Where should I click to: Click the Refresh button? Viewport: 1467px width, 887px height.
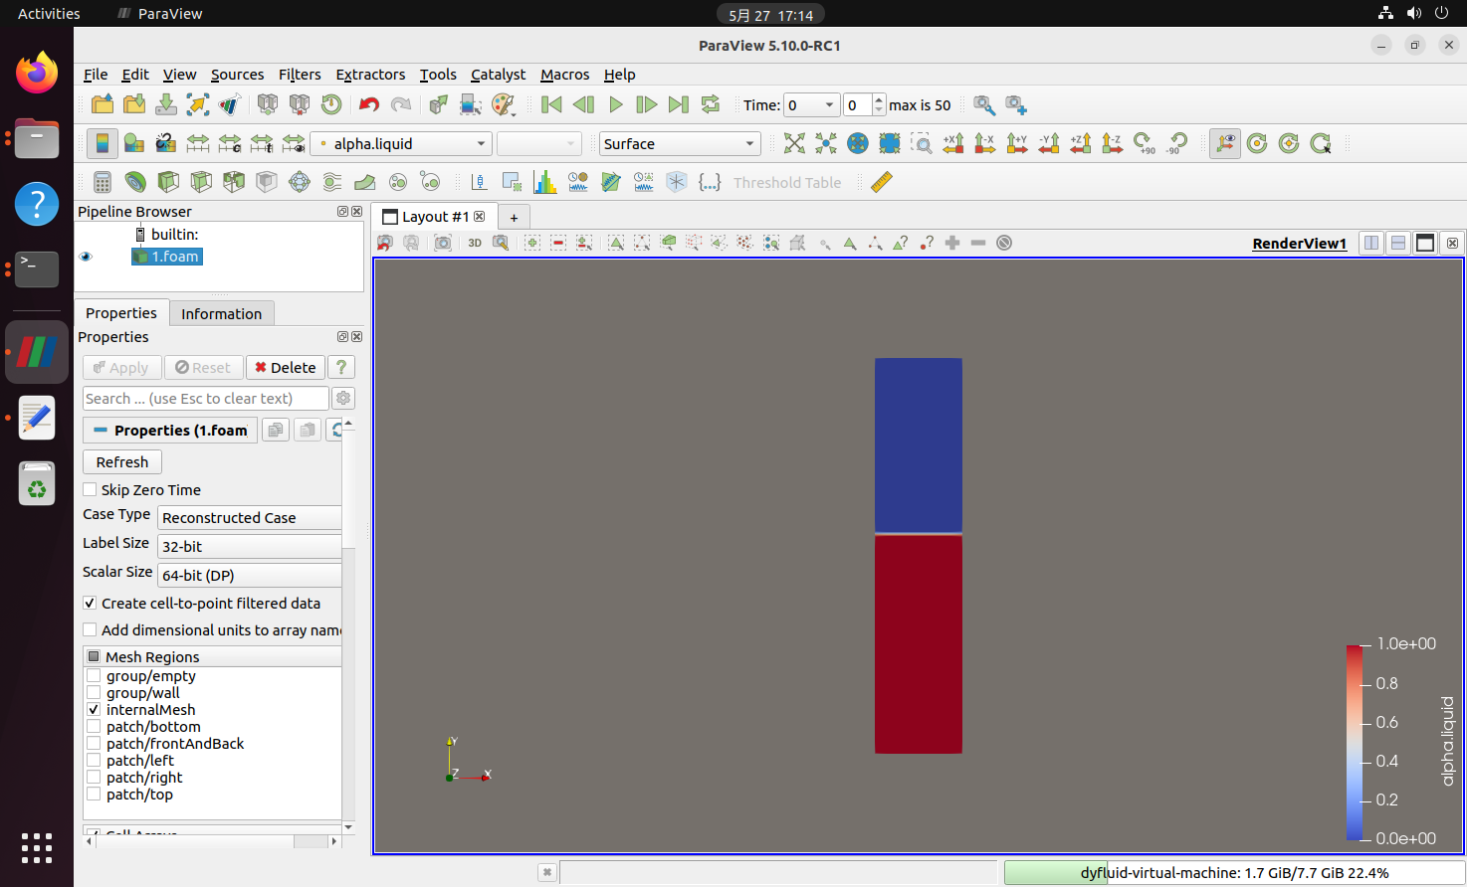coord(122,461)
